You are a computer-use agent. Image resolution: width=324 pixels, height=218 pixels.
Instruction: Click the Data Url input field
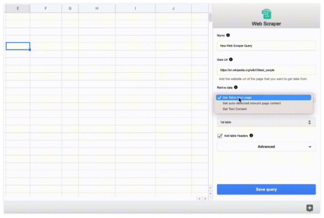266,70
